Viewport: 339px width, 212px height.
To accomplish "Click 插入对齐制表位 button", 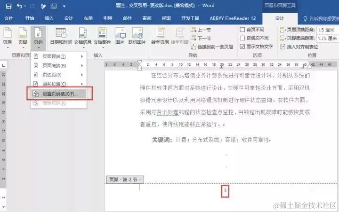I will [299, 47].
